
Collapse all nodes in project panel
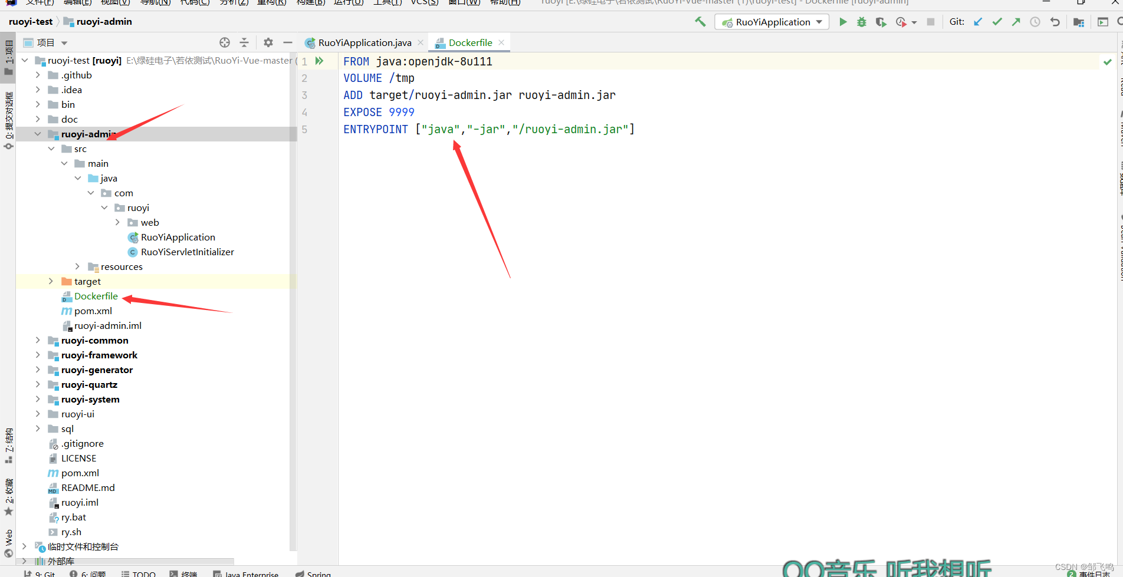click(x=244, y=42)
